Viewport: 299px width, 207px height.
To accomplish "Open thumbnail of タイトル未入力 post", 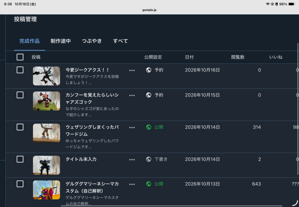I will point(46,165).
